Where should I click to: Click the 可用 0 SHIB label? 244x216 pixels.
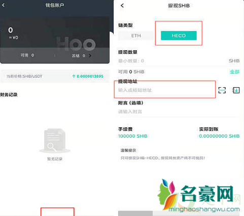point(131,72)
